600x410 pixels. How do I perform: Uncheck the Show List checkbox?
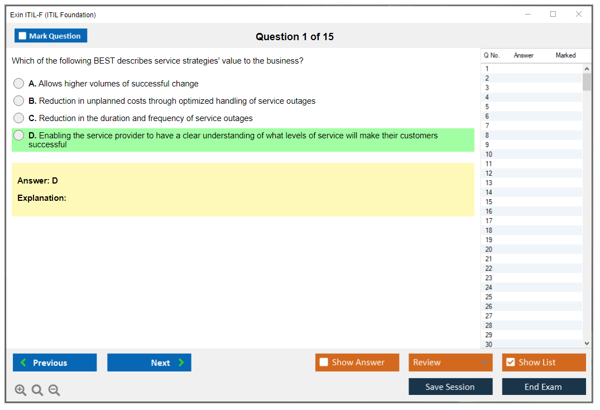(510, 363)
